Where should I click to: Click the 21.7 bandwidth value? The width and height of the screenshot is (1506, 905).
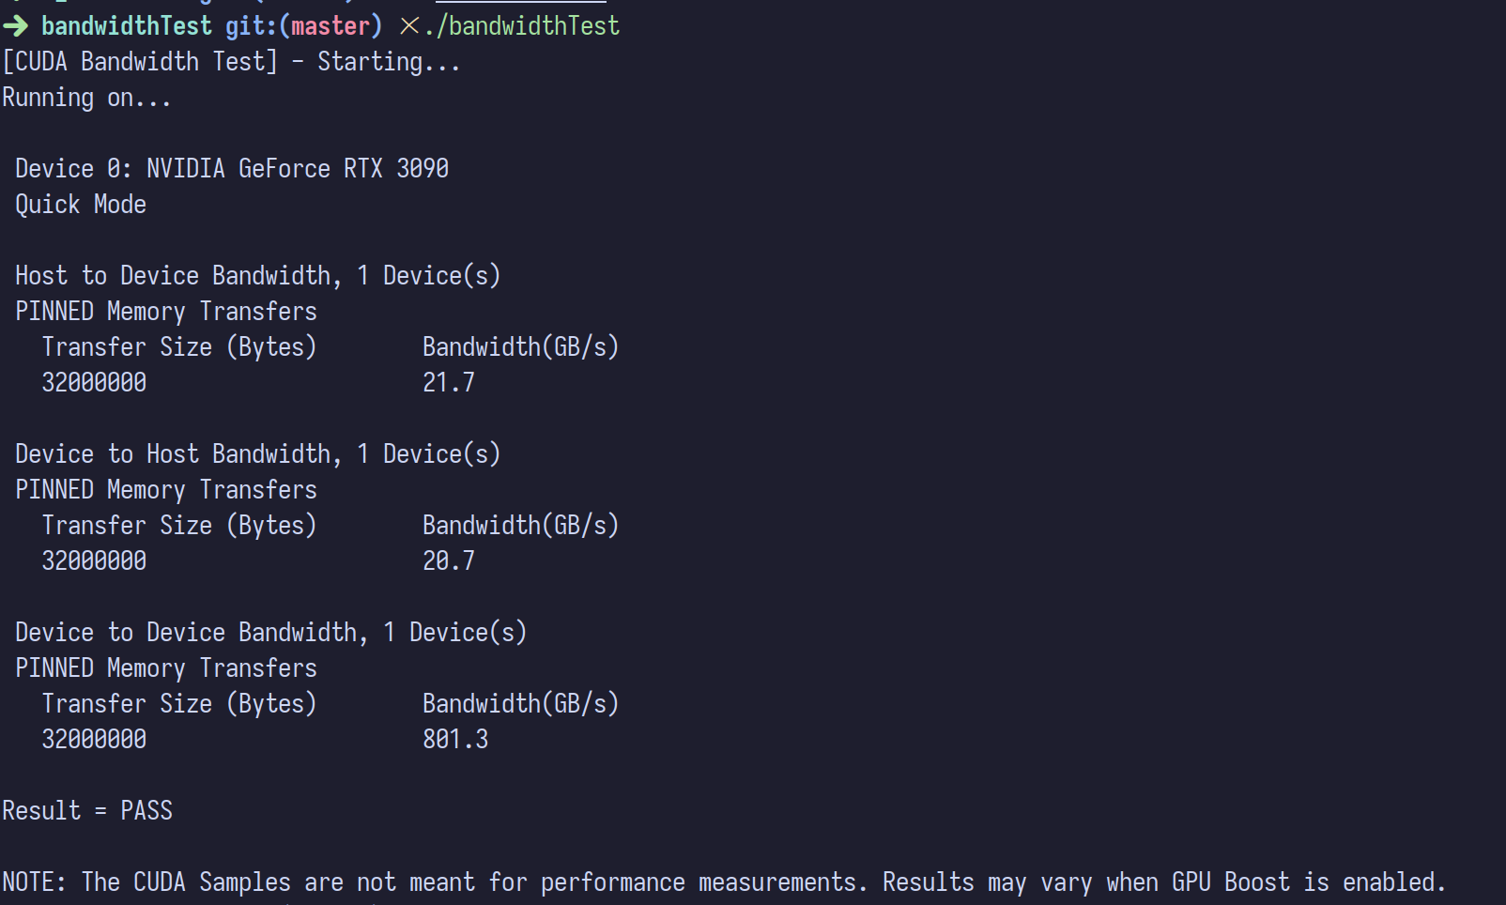[449, 383]
